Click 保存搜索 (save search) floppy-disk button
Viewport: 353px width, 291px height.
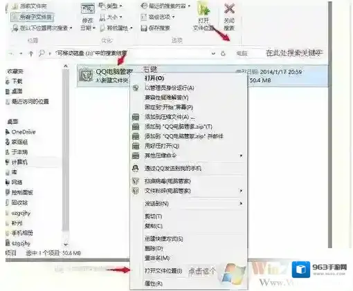click(155, 28)
